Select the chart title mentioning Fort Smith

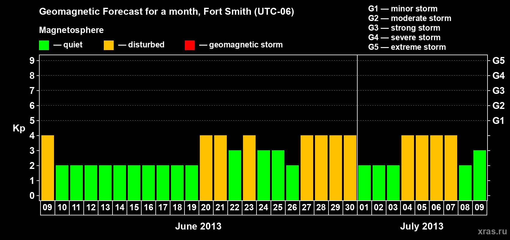click(x=166, y=12)
